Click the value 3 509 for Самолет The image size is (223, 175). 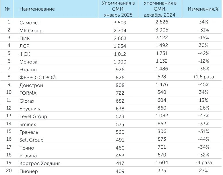[x=120, y=23]
